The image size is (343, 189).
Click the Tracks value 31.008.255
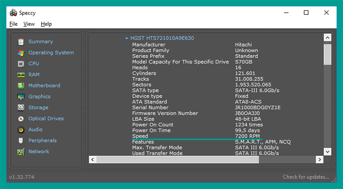point(249,79)
